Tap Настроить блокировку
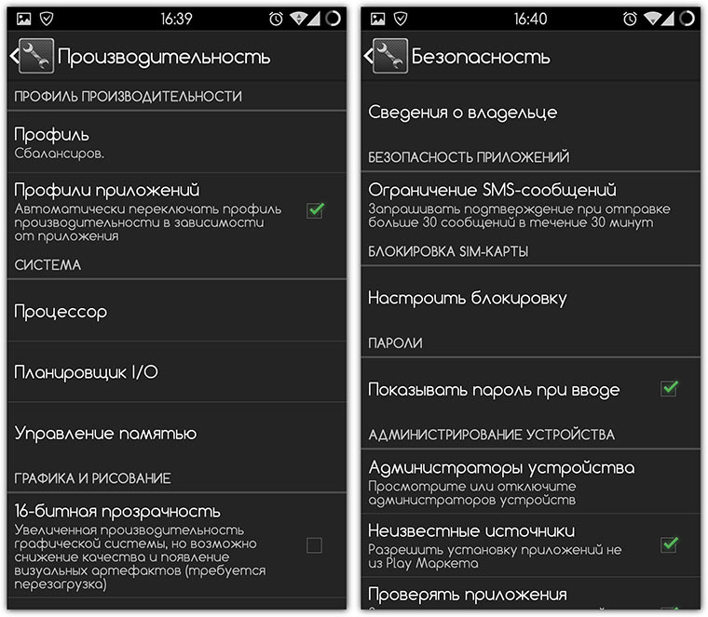Viewport: 708px width, 617px height. [531, 298]
